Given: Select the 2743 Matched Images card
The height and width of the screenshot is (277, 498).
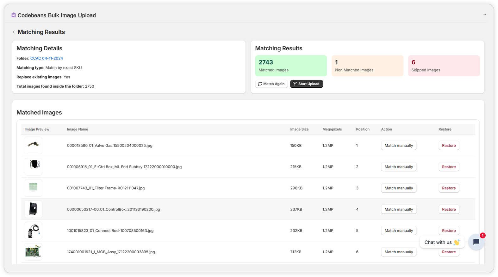Looking at the screenshot, I should tap(291, 66).
